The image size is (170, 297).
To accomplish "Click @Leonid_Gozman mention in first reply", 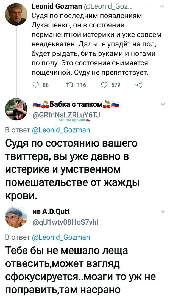I will [x=59, y=130].
